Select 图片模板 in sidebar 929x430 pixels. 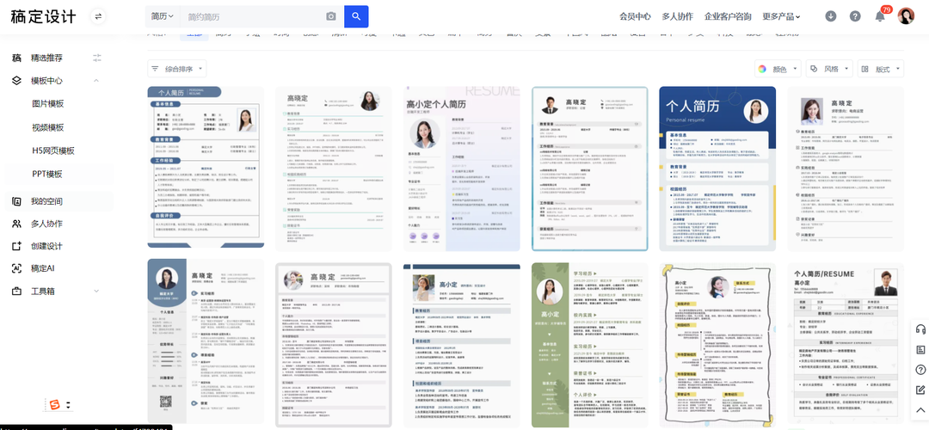pos(48,104)
